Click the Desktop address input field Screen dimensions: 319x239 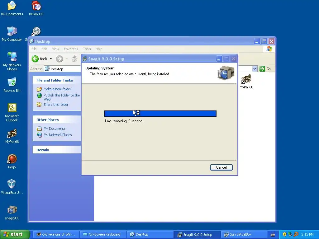click(63, 69)
